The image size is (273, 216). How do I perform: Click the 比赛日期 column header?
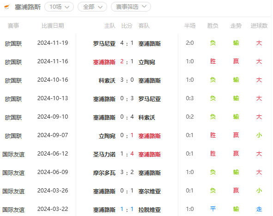pos(53,26)
